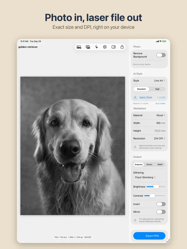187x249 pixels.
Task: Edit the Width value of 100 mm
Action: coord(161,123)
